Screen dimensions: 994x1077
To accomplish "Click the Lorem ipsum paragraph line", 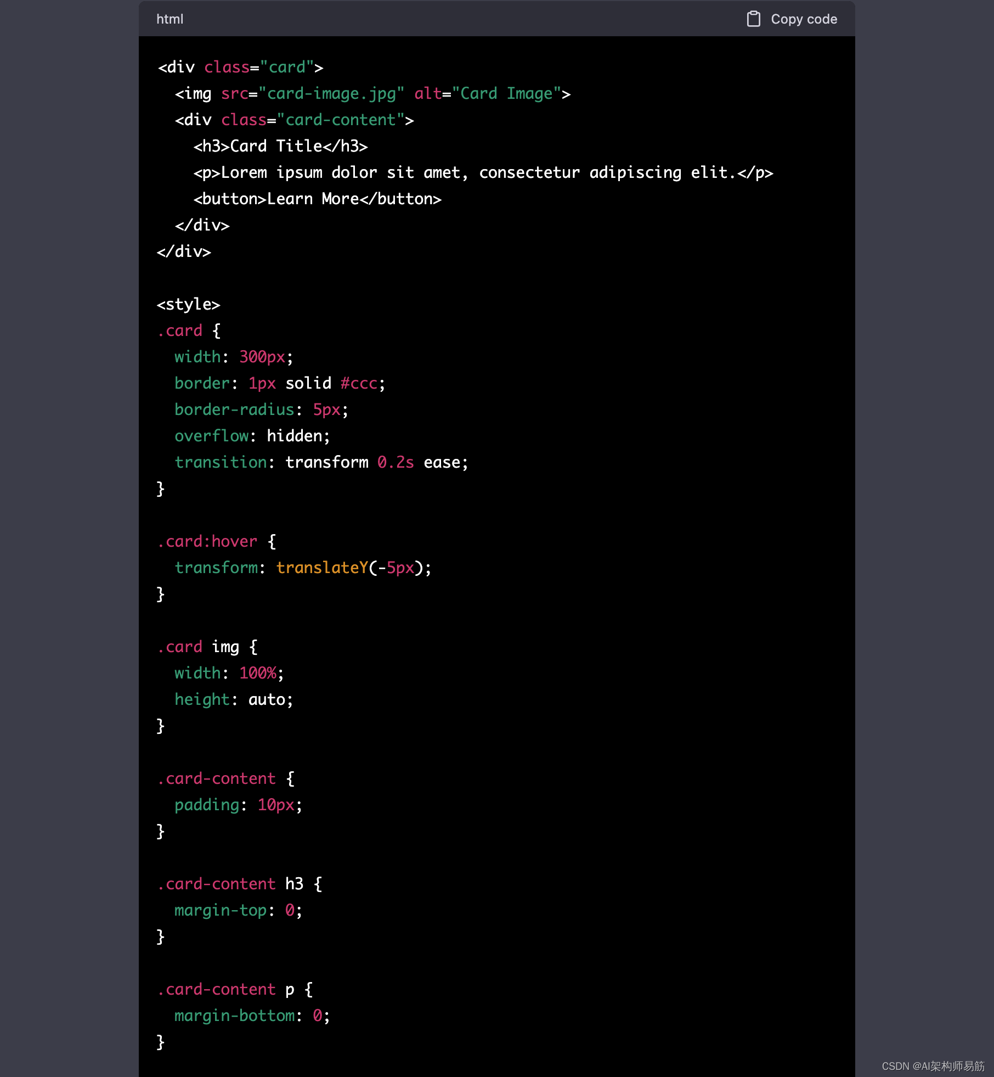I will 483,172.
